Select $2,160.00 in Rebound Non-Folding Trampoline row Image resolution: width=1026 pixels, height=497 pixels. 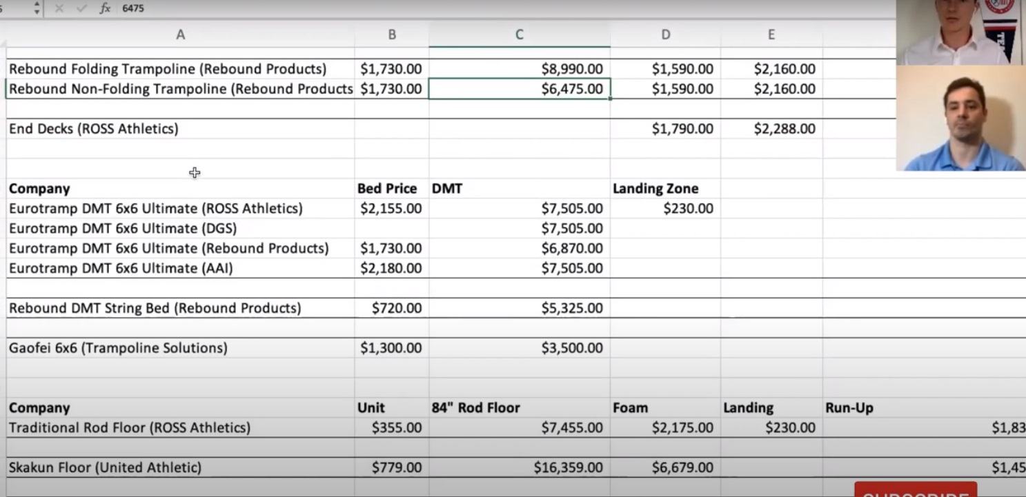[x=771, y=89]
